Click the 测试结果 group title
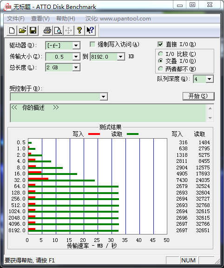Screen dimensions: 224x268 110,127
